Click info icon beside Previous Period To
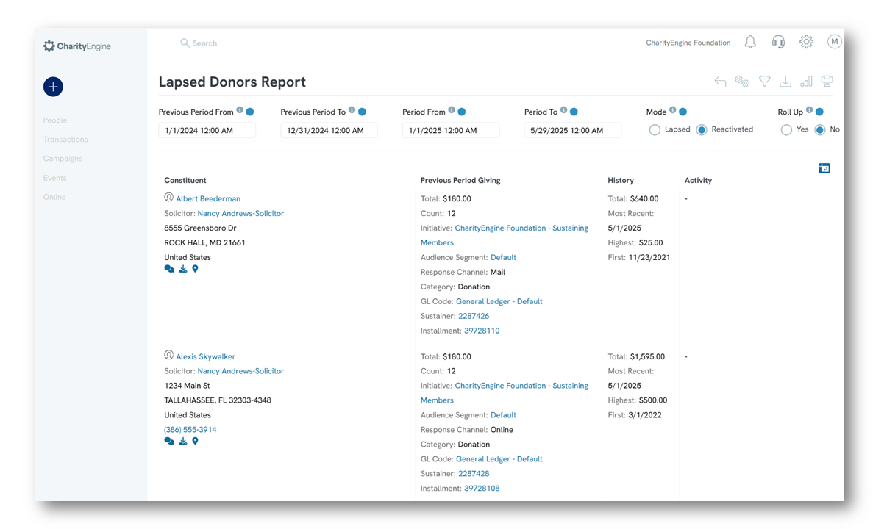This screenshot has width=873, height=529. [x=352, y=110]
